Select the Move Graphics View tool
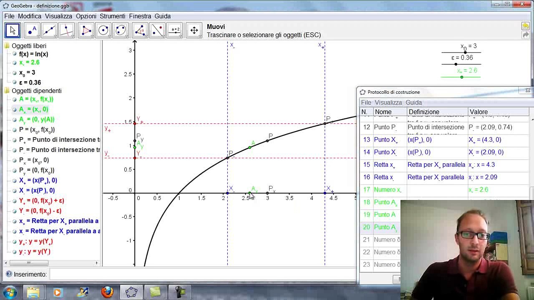Viewport: 534px width, 300px height. 194,30
